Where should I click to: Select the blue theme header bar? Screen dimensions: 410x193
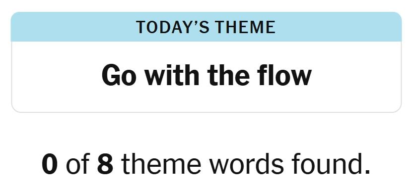click(206, 27)
